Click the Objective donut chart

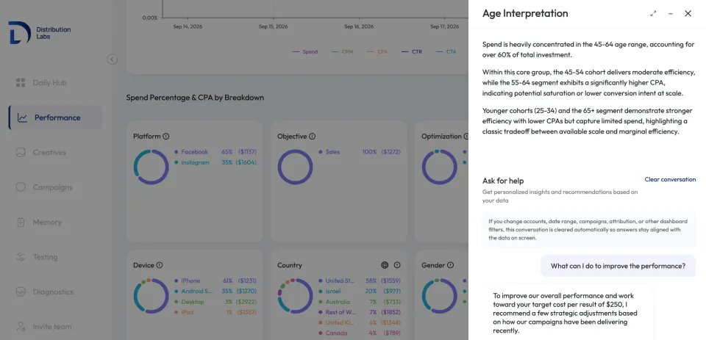click(x=295, y=167)
